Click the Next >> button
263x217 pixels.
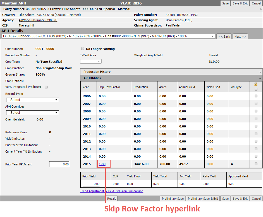(240, 36)
